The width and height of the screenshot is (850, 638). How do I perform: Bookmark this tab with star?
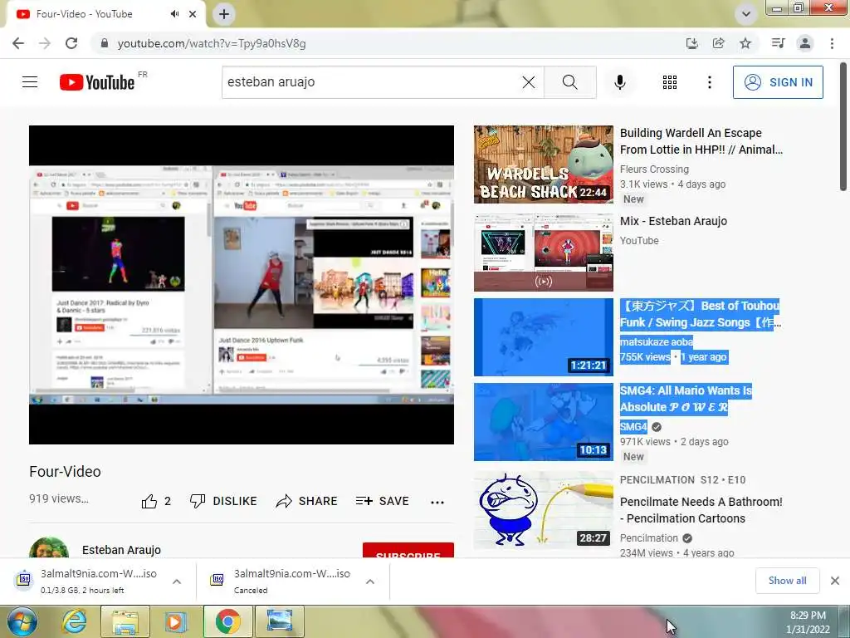(x=745, y=43)
